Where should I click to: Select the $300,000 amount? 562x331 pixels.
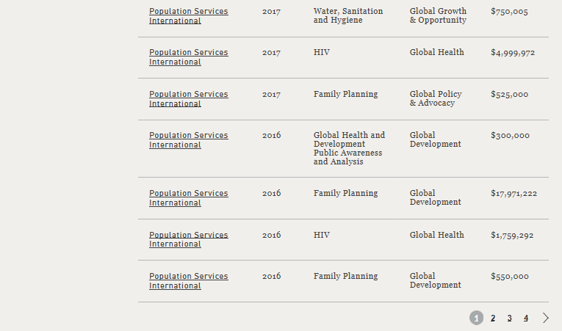510,135
